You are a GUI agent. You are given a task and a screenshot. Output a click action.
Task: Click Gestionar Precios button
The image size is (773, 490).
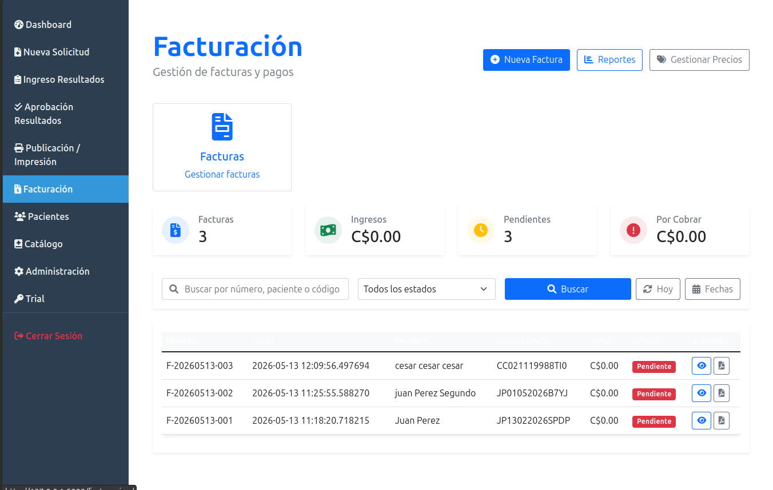[699, 59]
